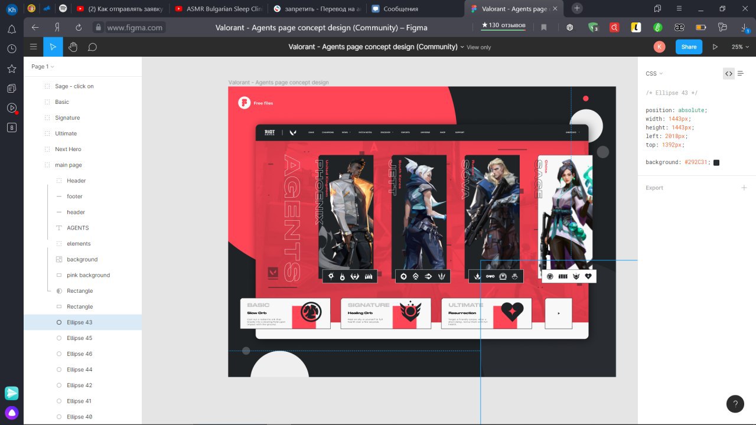The width and height of the screenshot is (756, 425).
Task: Select the Ellipse 45 layer
Action: point(83,338)
